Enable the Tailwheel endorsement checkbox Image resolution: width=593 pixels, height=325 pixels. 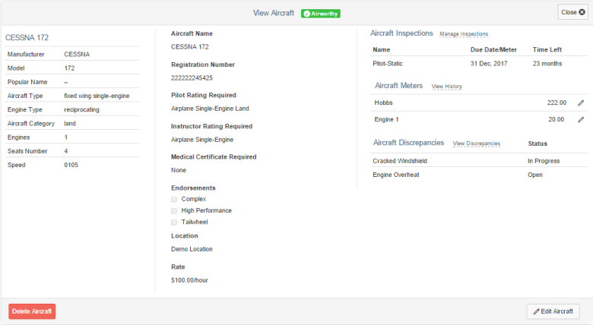point(174,222)
